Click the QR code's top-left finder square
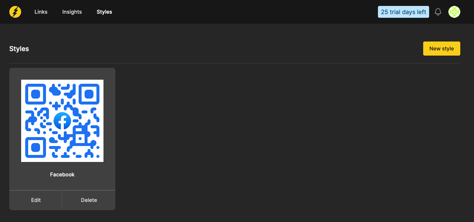 (36, 94)
